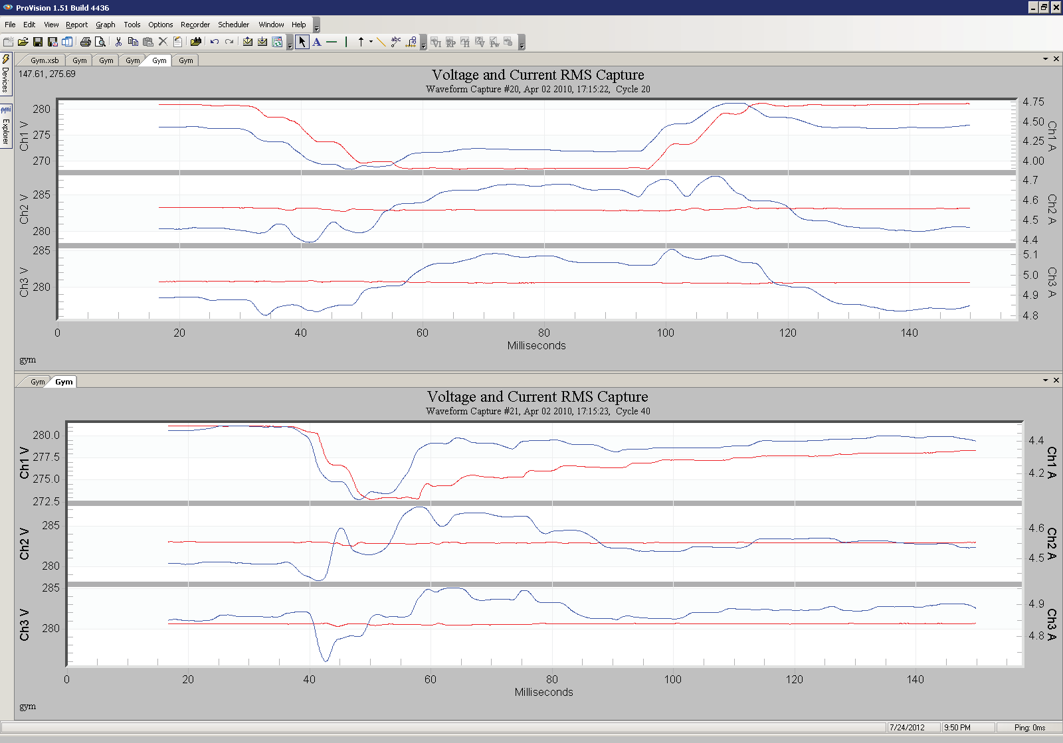Image resolution: width=1063 pixels, height=743 pixels.
Task: Select the text annotation A tool
Action: 317,41
